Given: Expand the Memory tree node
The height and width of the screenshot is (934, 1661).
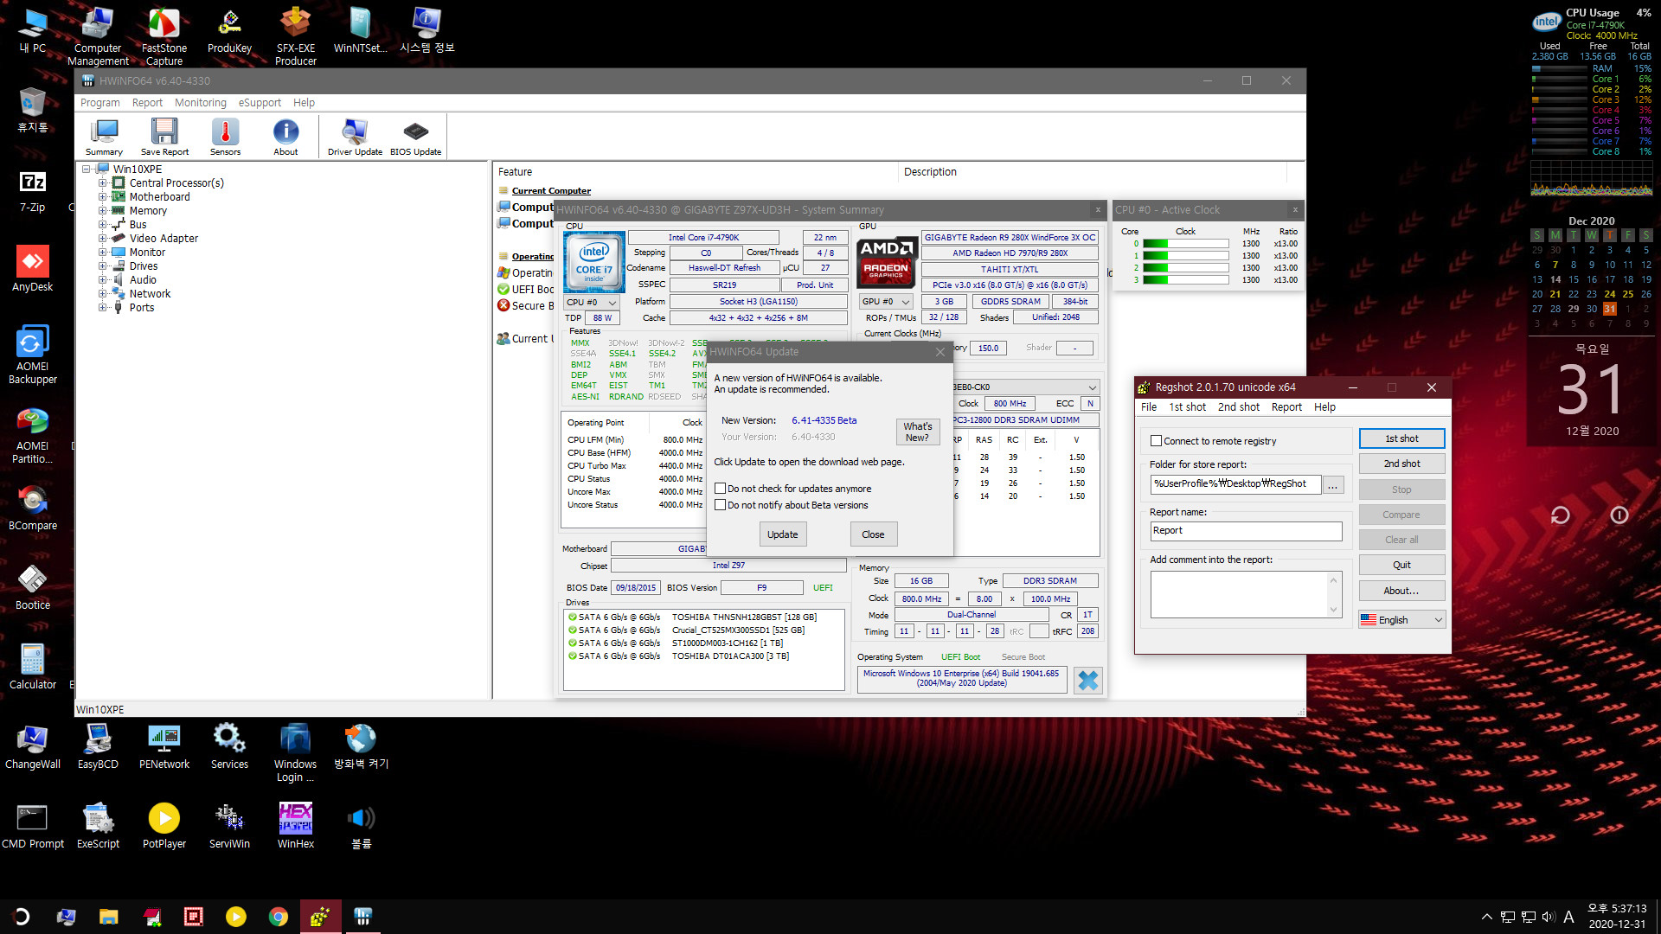Looking at the screenshot, I should (x=102, y=211).
